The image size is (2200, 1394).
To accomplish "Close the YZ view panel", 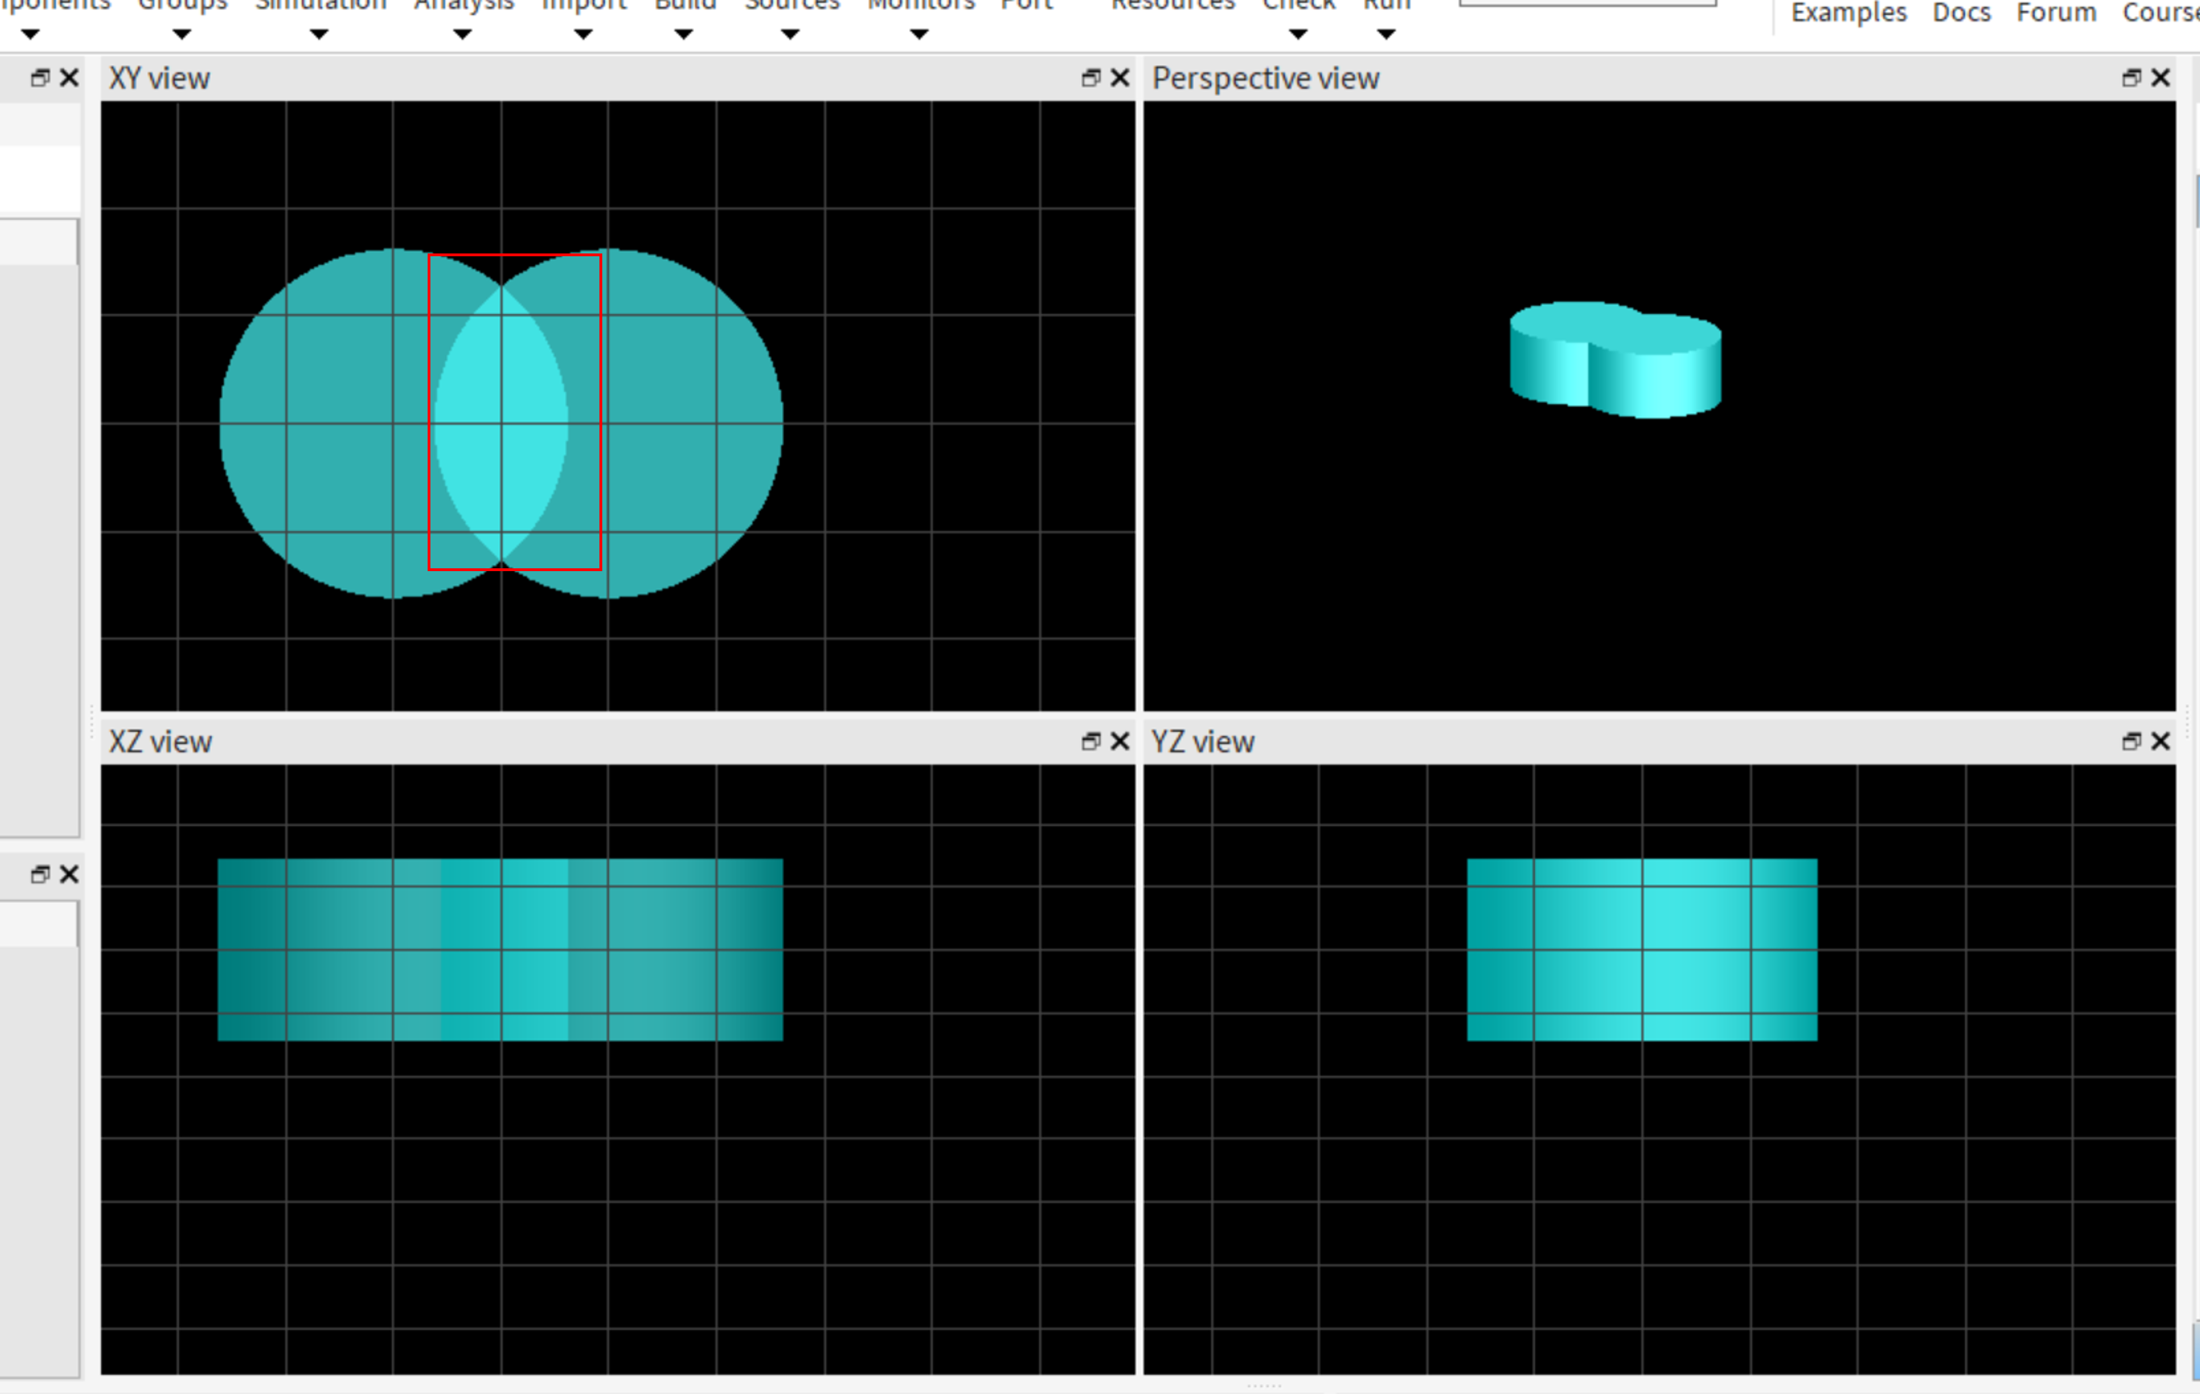I will [x=2161, y=741].
